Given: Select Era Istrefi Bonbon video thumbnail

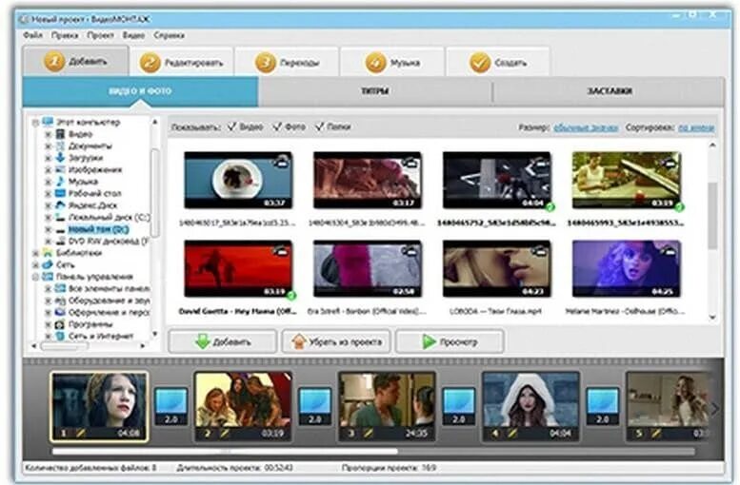Looking at the screenshot, I should pos(368,269).
